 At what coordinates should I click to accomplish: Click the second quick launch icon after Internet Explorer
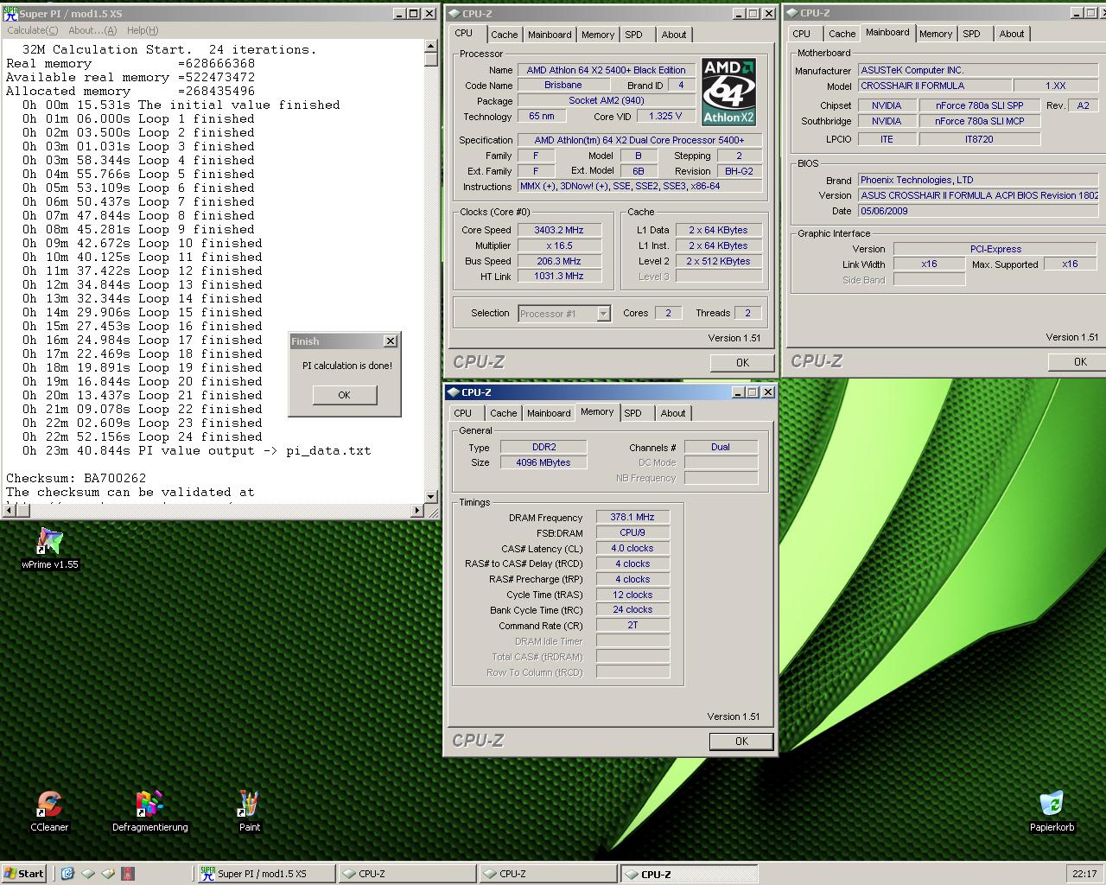tap(108, 874)
